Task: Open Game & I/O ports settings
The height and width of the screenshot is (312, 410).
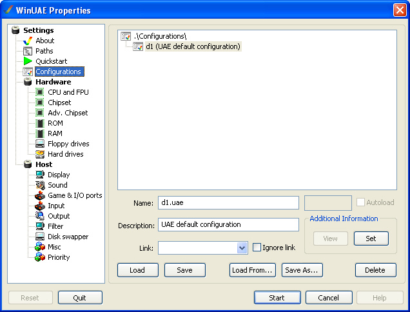Action: (75, 195)
